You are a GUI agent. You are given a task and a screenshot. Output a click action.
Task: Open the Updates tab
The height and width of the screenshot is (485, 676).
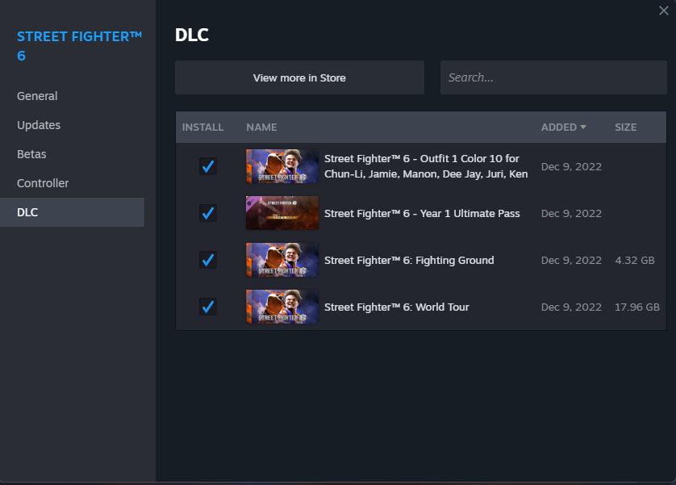39,125
